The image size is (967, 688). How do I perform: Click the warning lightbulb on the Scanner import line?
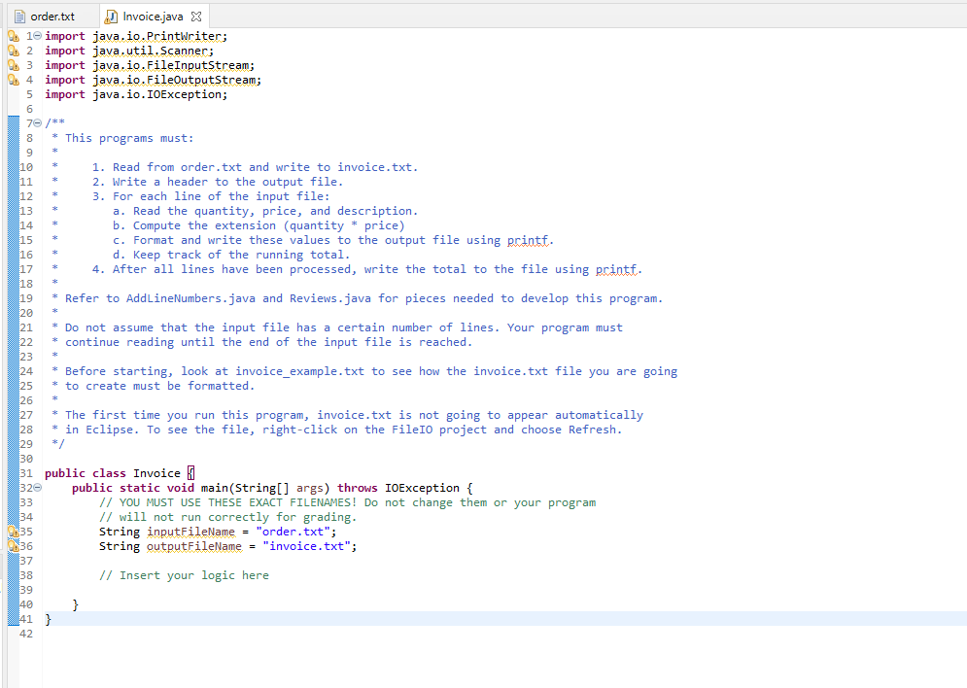tap(12, 51)
